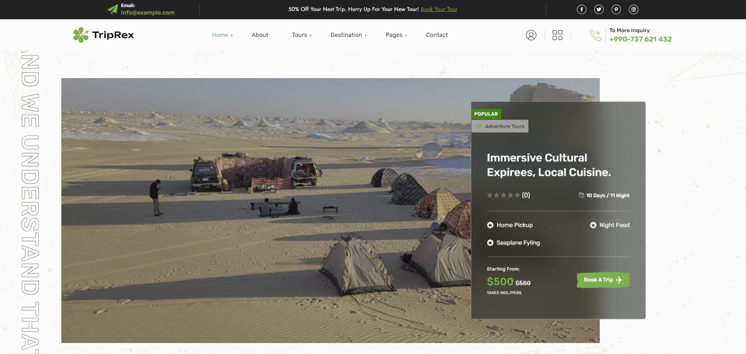This screenshot has width=746, height=354.
Task: Click the info@example.com email link
Action: [x=148, y=13]
